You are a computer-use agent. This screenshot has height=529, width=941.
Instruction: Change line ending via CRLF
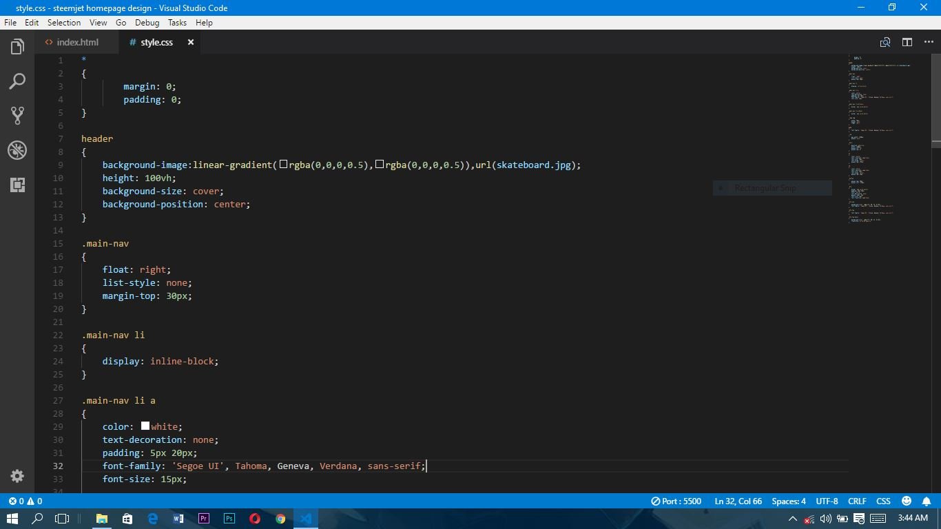click(x=857, y=501)
